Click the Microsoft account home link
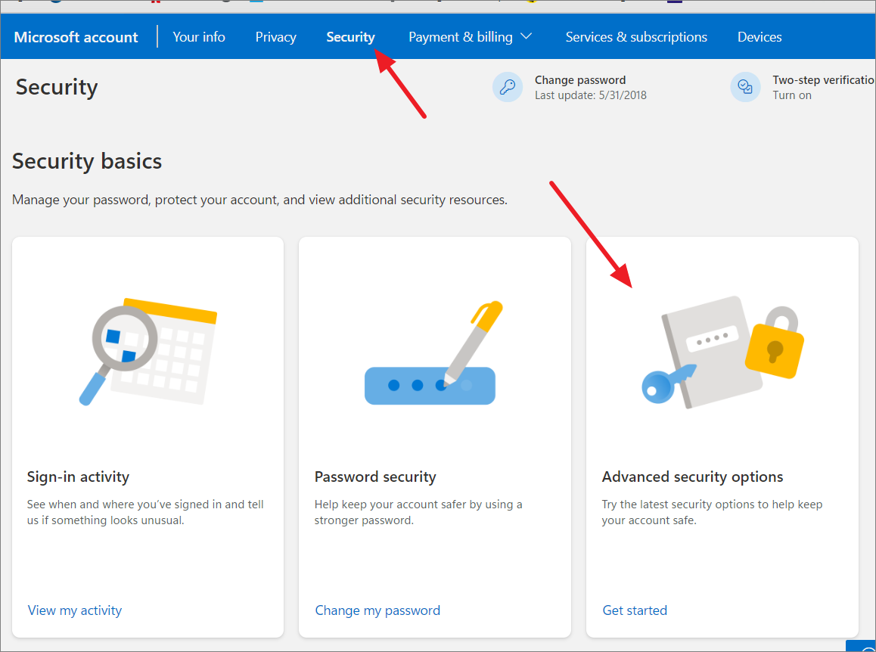The image size is (876, 652). pyautogui.click(x=76, y=37)
